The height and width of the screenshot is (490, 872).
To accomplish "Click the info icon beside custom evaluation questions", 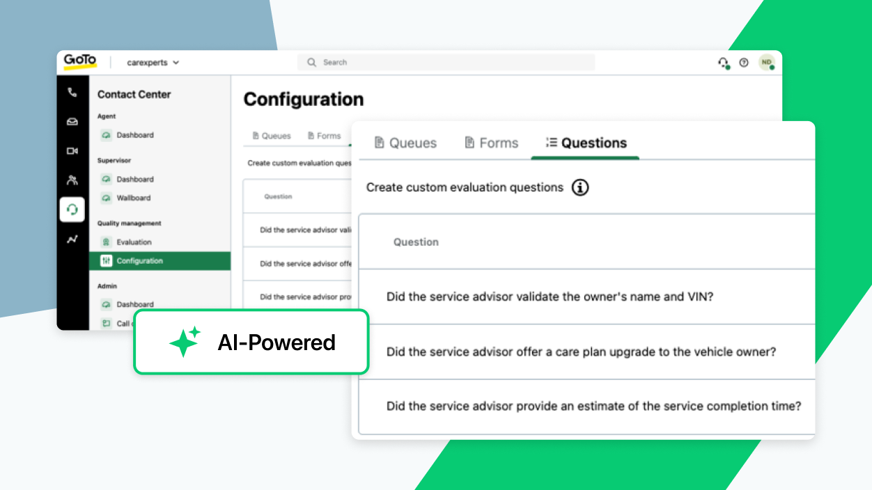I will point(580,187).
